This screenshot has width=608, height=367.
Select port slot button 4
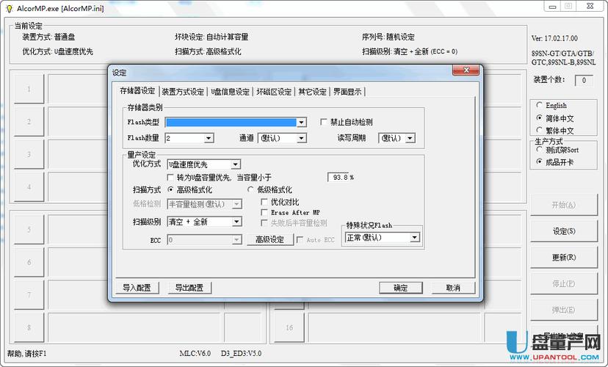(29, 186)
